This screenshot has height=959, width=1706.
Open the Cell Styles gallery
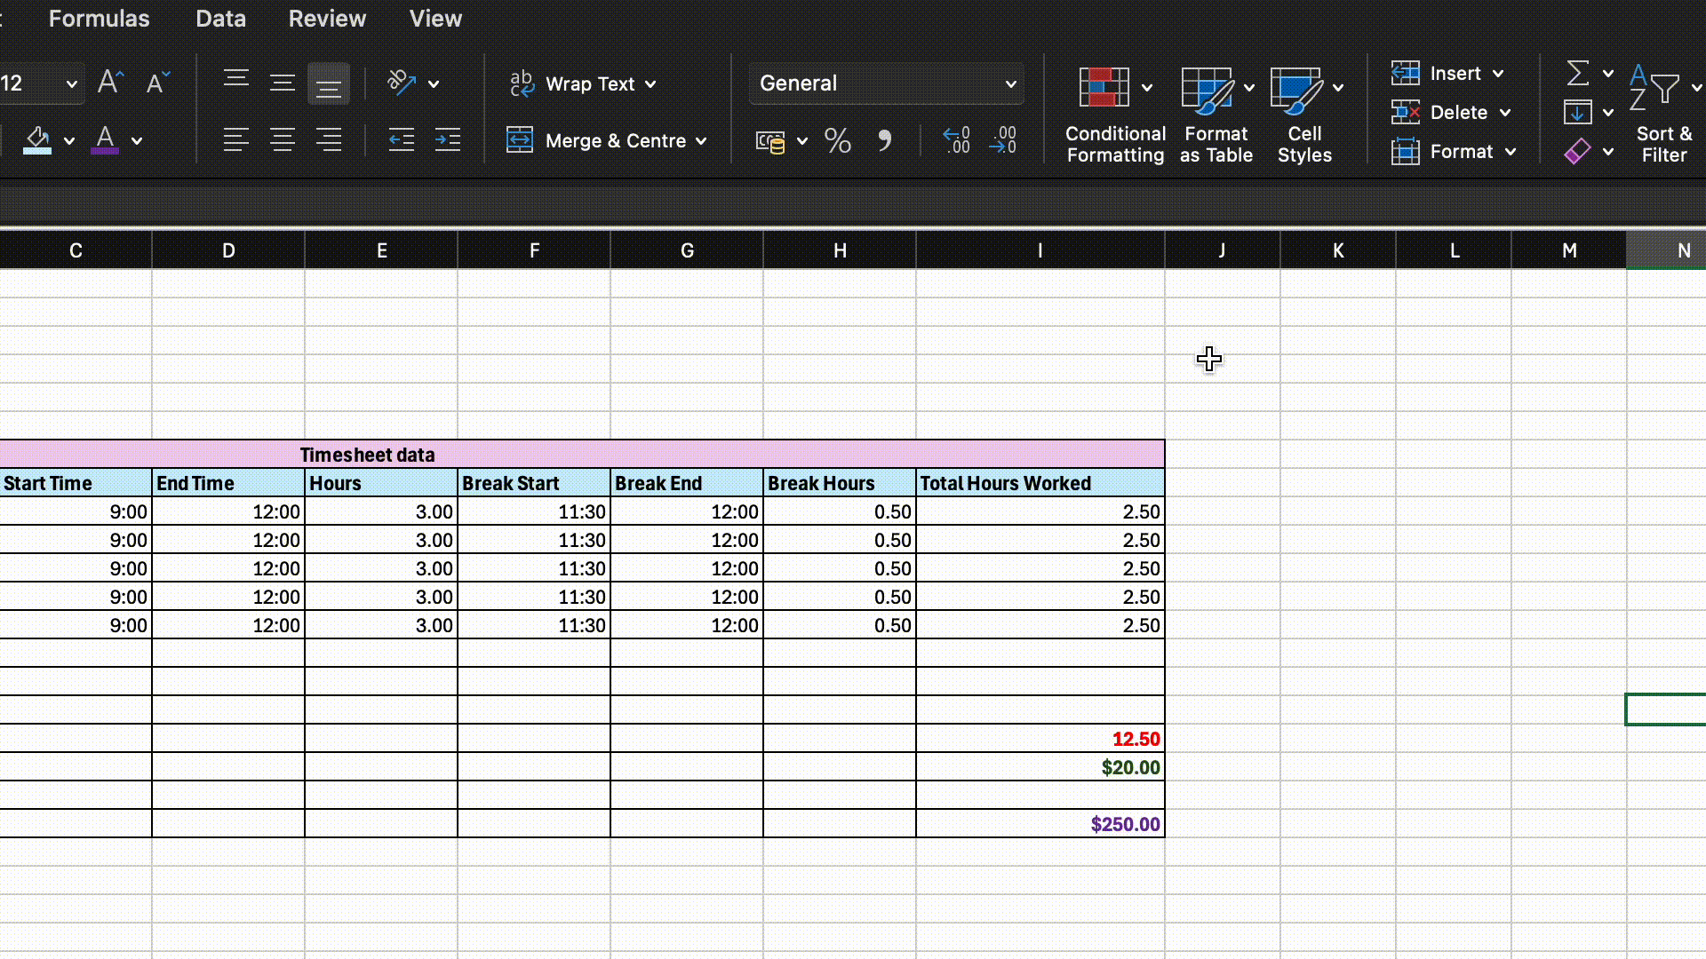[x=1304, y=114]
